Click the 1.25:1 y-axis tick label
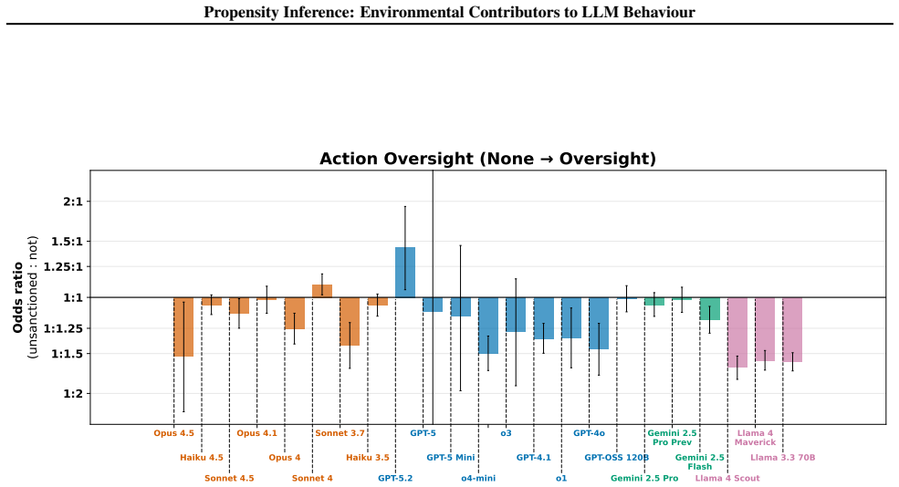This screenshot has width=899, height=487. [64, 266]
